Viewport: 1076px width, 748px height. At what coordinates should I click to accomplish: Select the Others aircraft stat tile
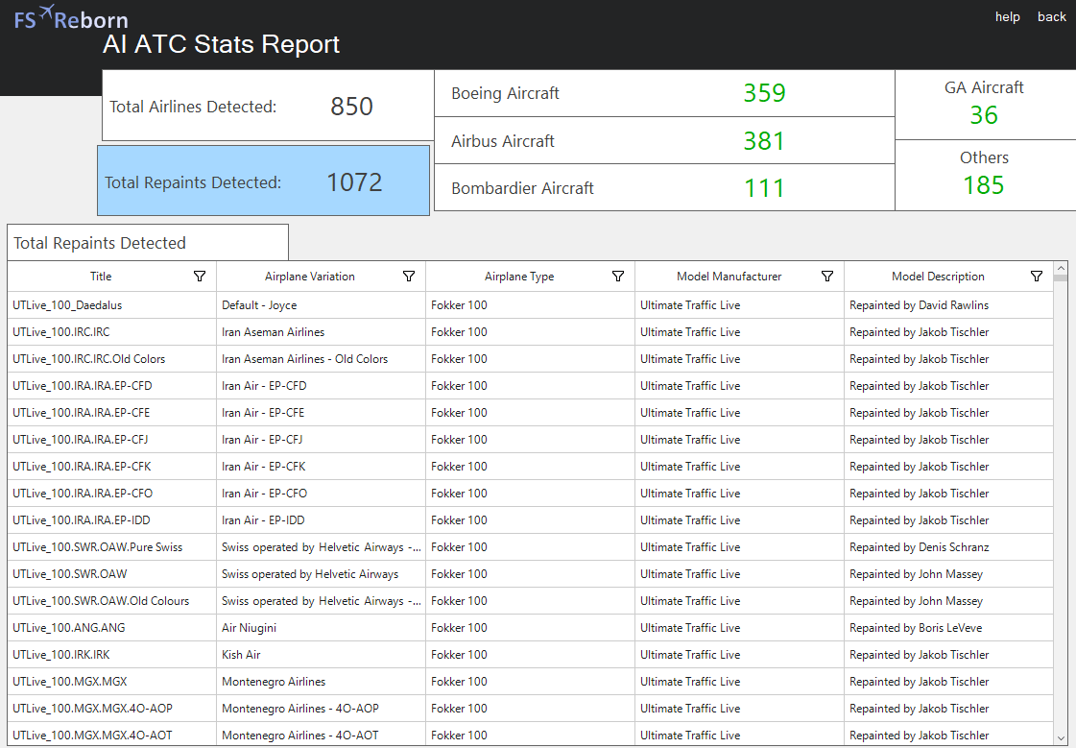[x=984, y=174]
